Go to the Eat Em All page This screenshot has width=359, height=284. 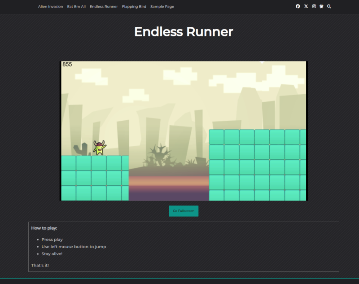(76, 7)
